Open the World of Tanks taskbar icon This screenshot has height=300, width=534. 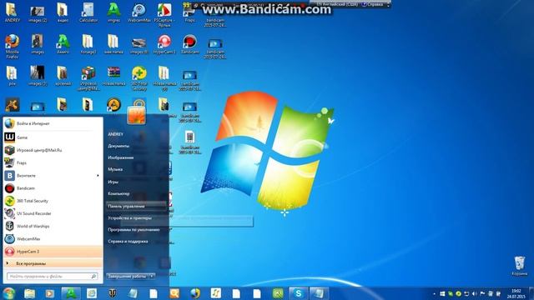tap(113, 293)
